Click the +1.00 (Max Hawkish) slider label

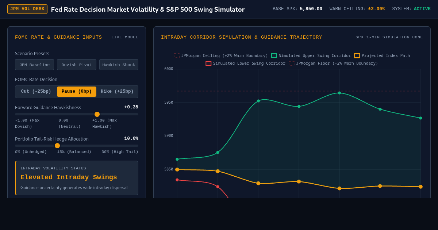point(105,123)
